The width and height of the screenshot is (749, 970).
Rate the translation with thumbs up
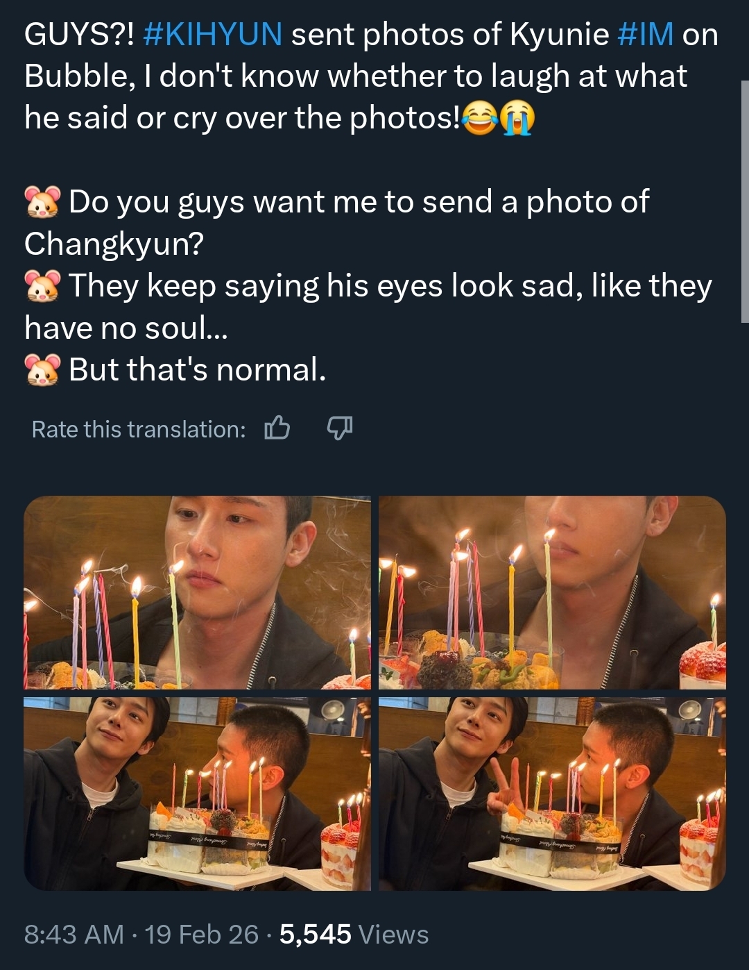point(277,428)
